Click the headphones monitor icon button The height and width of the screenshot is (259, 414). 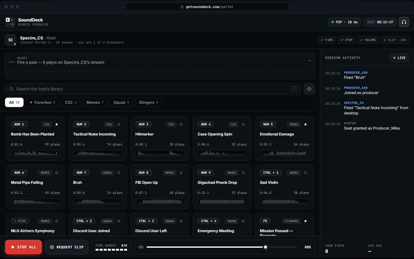coord(404,22)
